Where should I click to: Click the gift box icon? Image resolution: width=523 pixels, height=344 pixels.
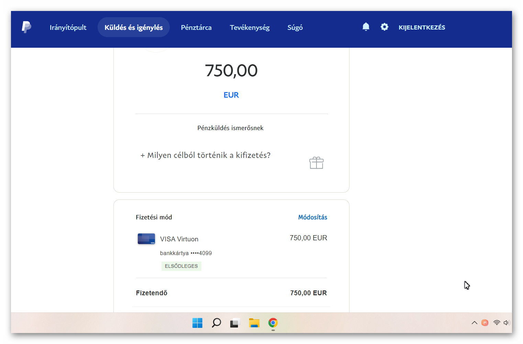coord(316,163)
